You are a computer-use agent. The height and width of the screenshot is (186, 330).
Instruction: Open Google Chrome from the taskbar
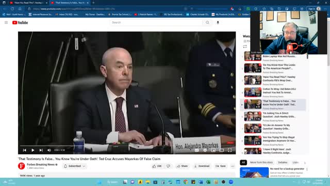coord(186,182)
